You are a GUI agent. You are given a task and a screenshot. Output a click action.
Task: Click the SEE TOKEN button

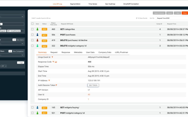pos(93,85)
